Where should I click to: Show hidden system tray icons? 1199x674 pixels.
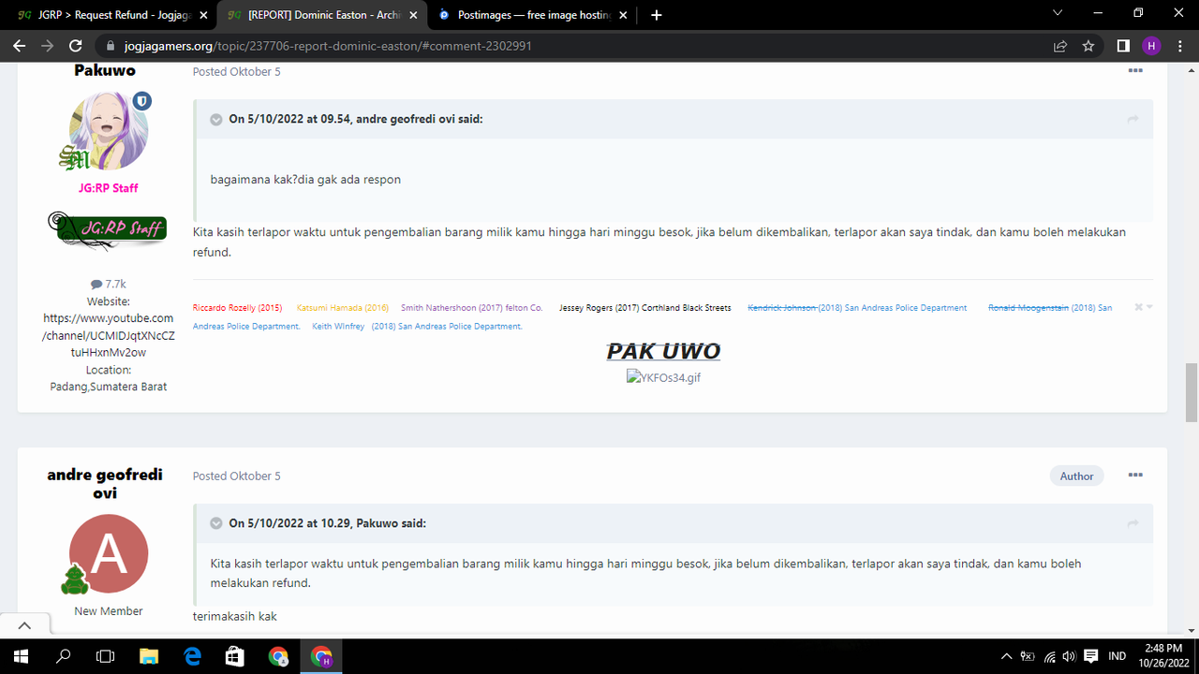point(1006,656)
